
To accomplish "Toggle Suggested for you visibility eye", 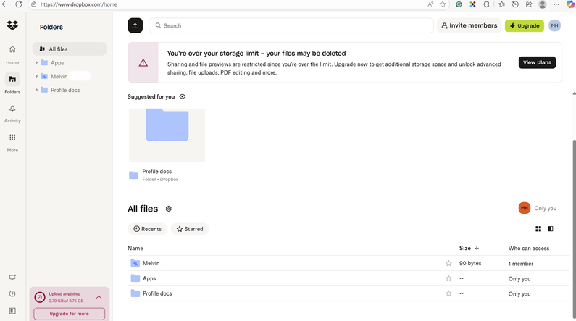I will pyautogui.click(x=183, y=96).
